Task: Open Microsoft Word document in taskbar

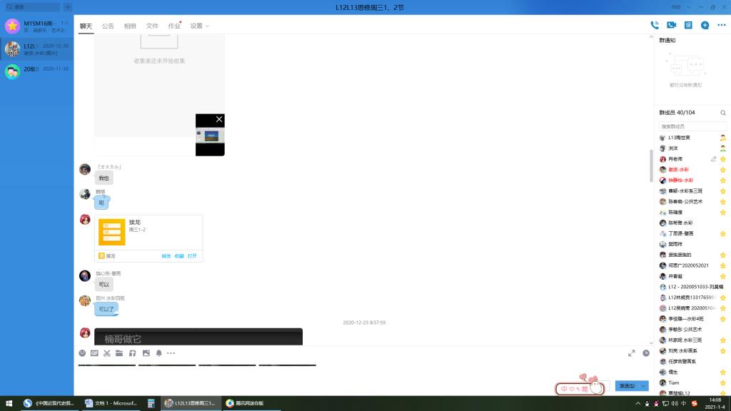Action: [x=111, y=403]
